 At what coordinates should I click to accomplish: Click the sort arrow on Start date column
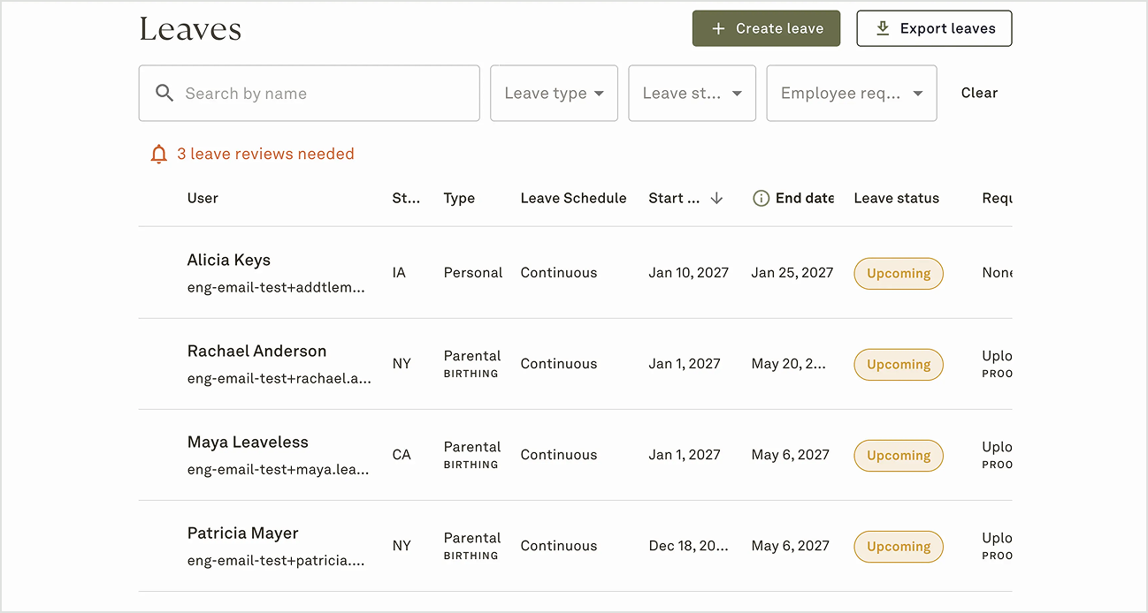coord(716,199)
